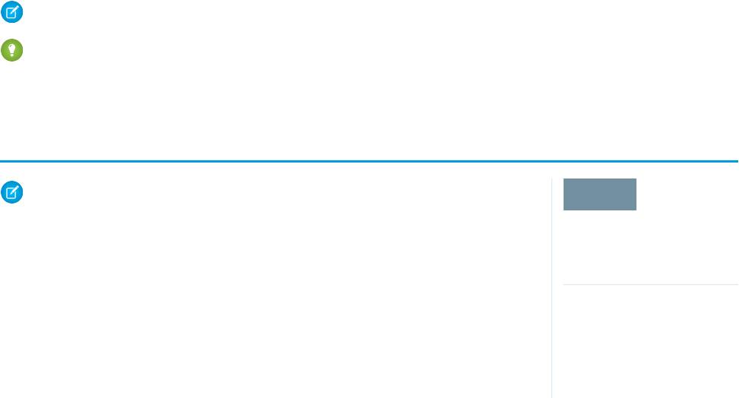Viewport: 739px width, 398px height.
Task: Click the topmost blue note pencil icon
Action: [12, 12]
